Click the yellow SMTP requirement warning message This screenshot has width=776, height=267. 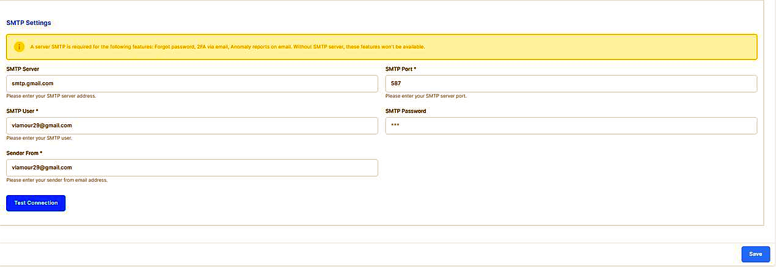(227, 47)
